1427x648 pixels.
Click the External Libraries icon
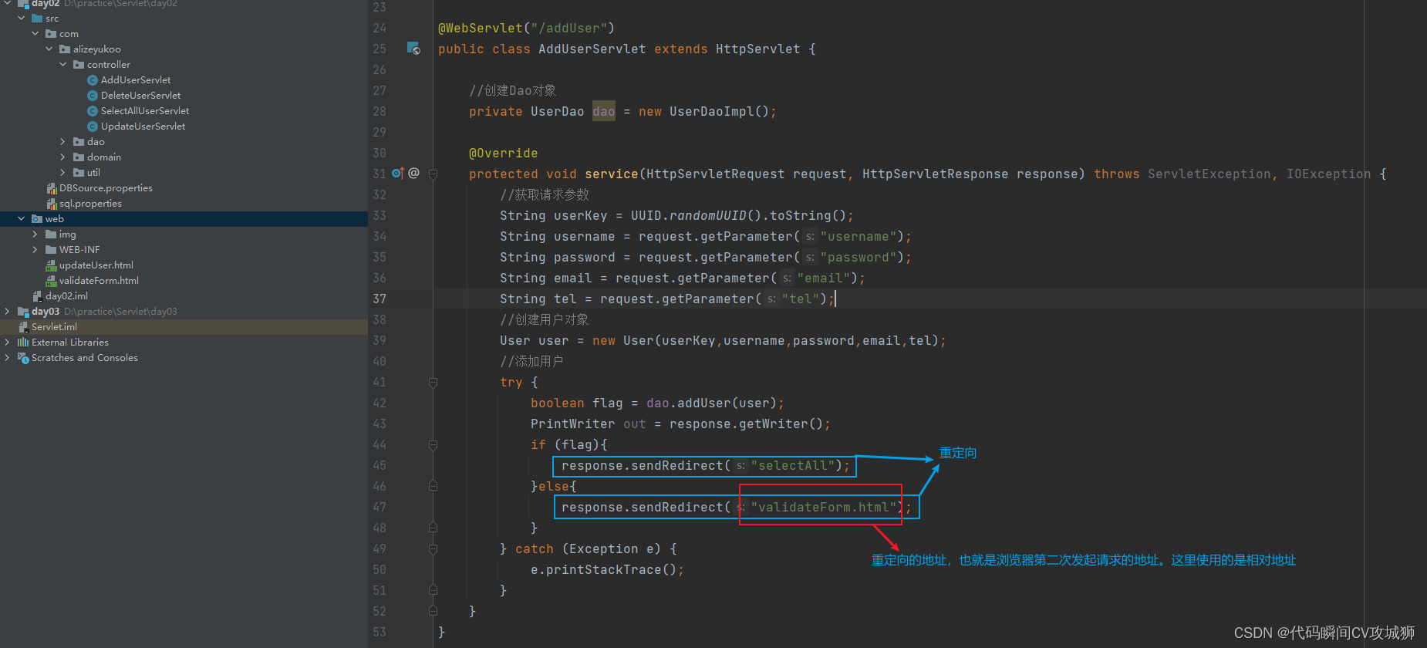tap(23, 343)
